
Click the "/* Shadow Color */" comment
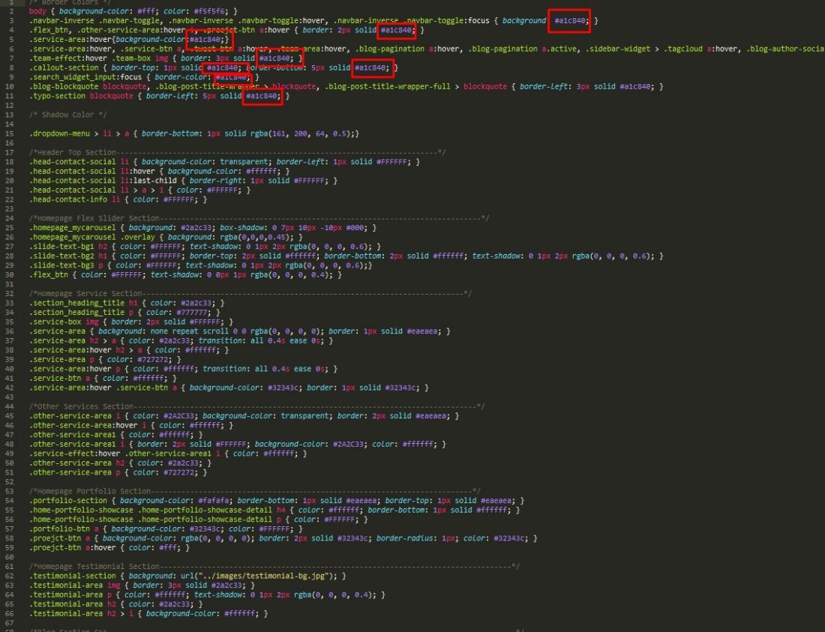click(67, 115)
